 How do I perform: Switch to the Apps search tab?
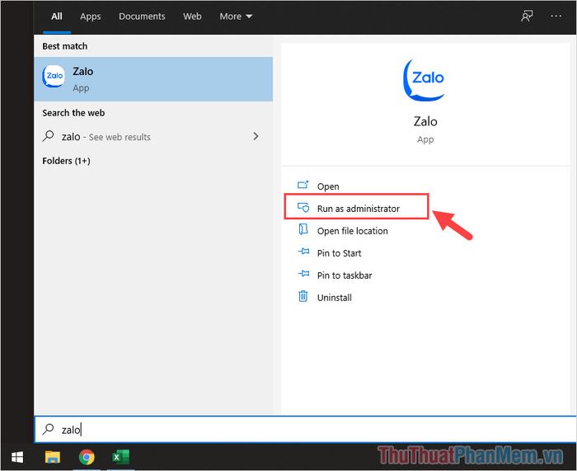coord(90,16)
